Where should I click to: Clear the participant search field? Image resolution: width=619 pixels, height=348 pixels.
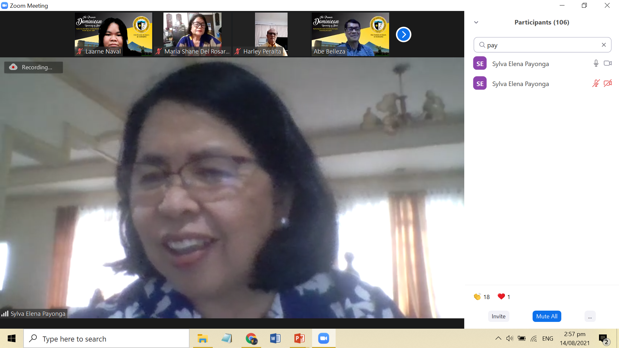(604, 45)
